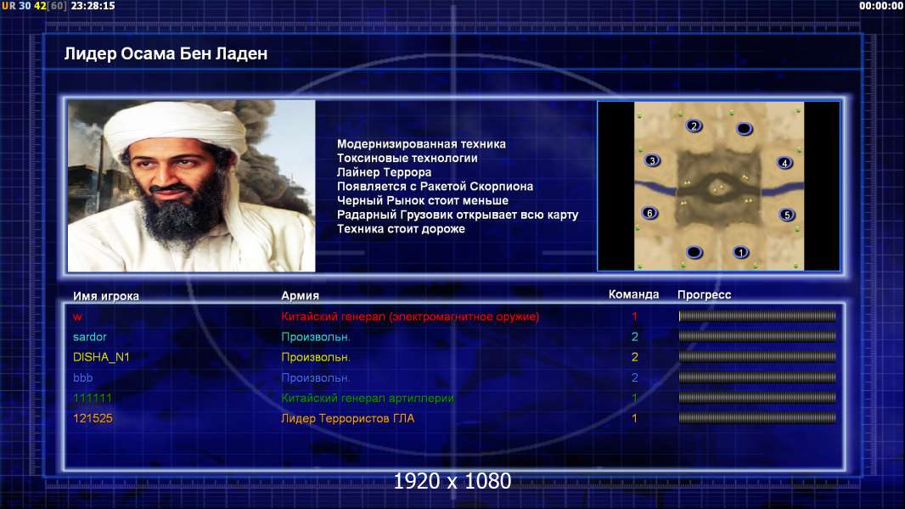Click the general's portrait image
905x509 pixels.
[192, 186]
